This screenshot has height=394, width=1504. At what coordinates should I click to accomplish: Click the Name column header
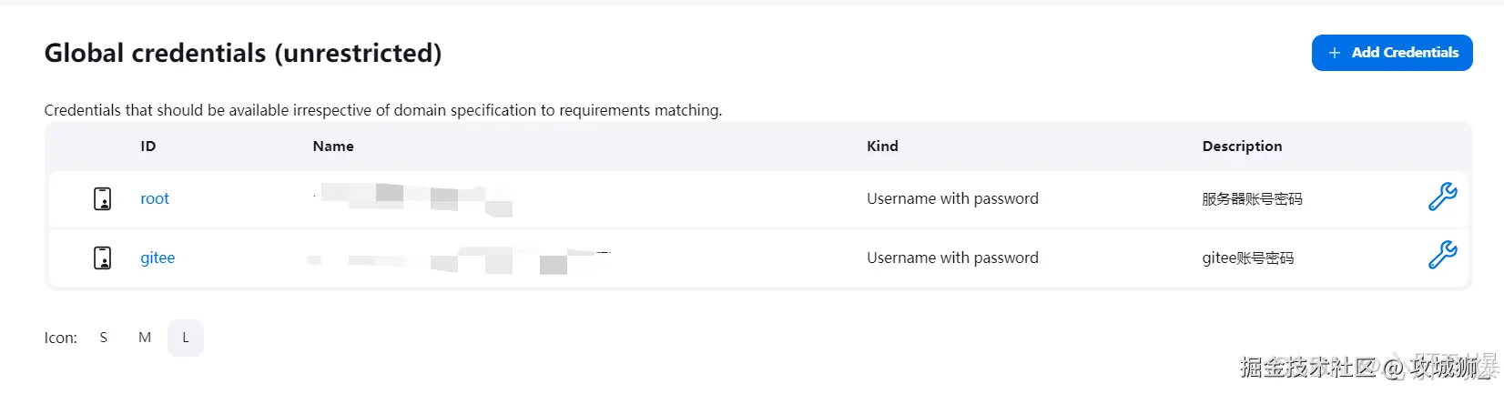coord(333,146)
